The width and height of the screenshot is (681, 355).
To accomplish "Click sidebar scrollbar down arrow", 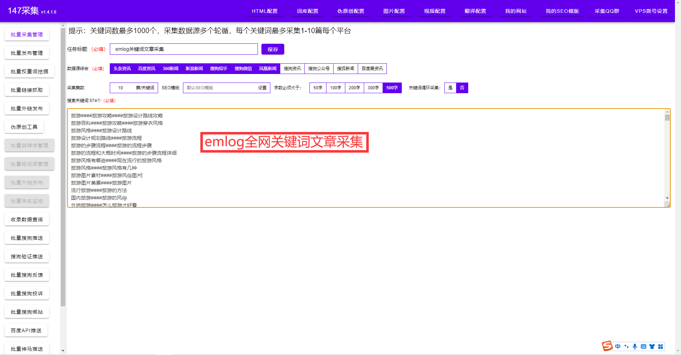I will (63, 351).
